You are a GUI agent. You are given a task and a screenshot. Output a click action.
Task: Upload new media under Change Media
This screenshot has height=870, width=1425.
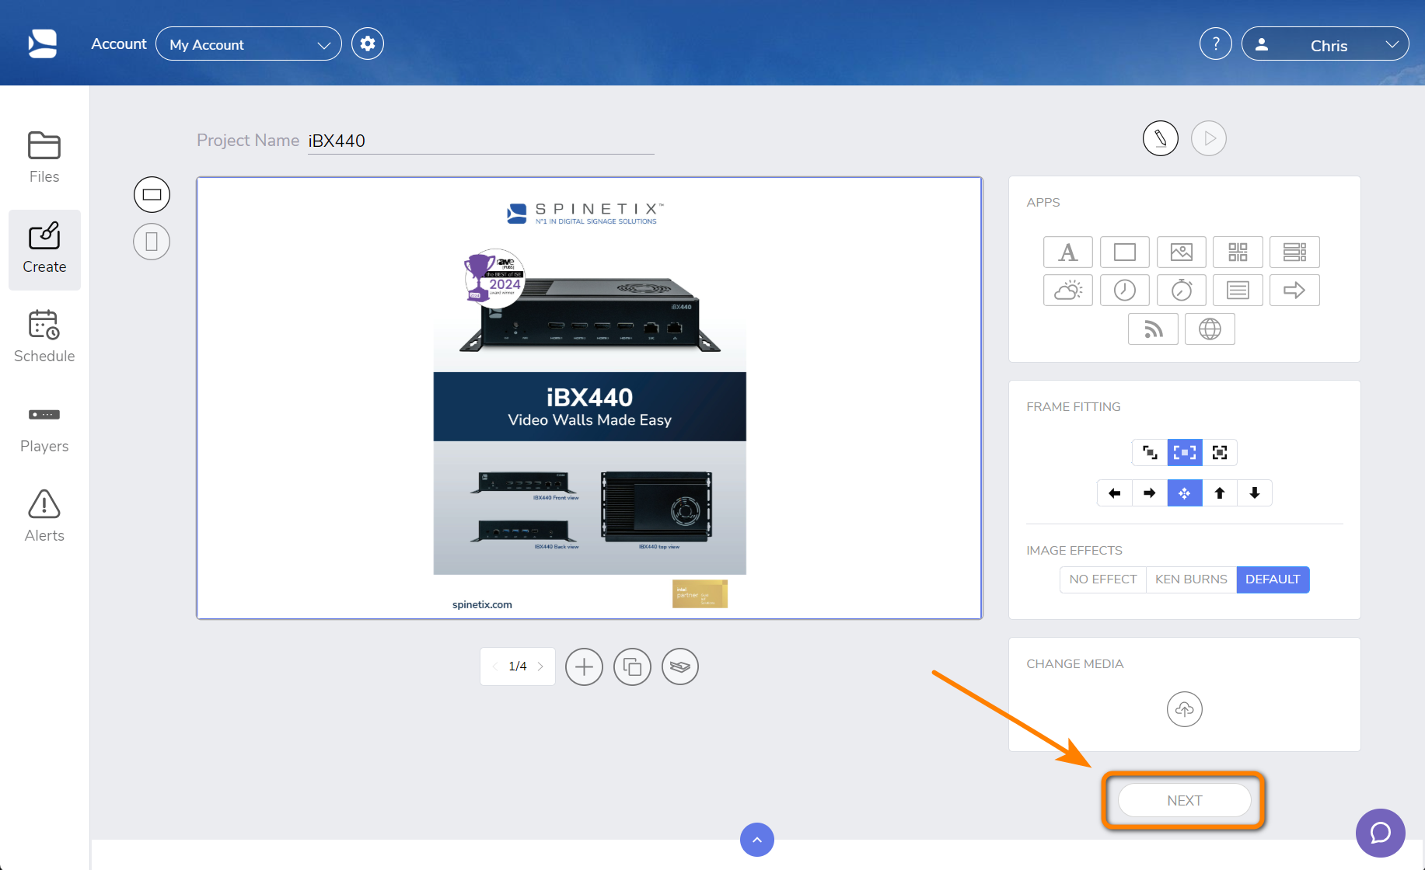click(1185, 709)
